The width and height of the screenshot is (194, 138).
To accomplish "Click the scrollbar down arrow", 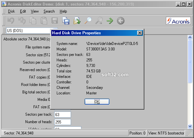I will click(x=190, y=126).
